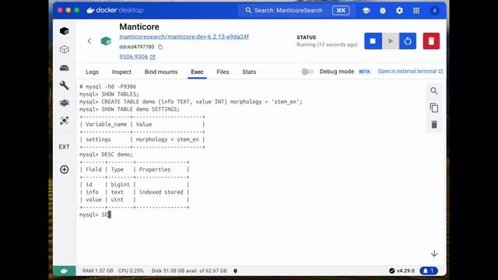The height and width of the screenshot is (280, 498).
Task: Click the power plug status icon
Action: (235, 271)
